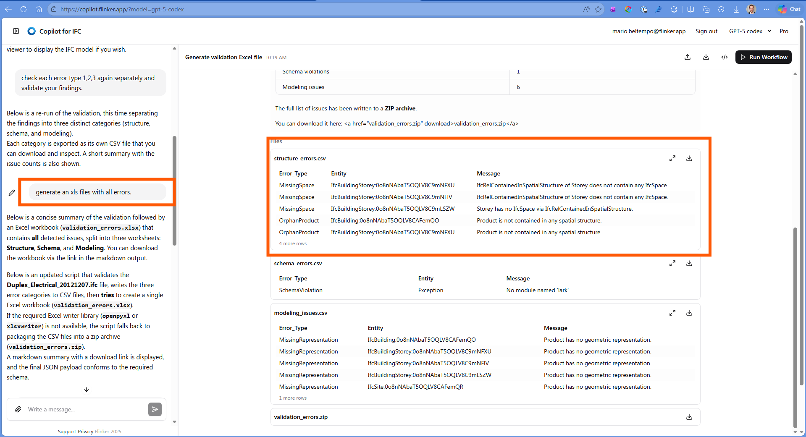Open the Privacy link in footer

pyautogui.click(x=85, y=432)
